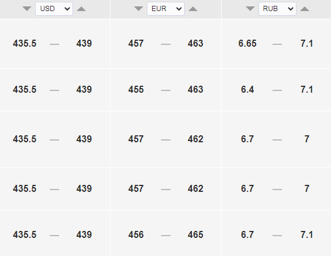Click first row USD buy rate 435.5
The image size is (331, 256).
click(25, 43)
